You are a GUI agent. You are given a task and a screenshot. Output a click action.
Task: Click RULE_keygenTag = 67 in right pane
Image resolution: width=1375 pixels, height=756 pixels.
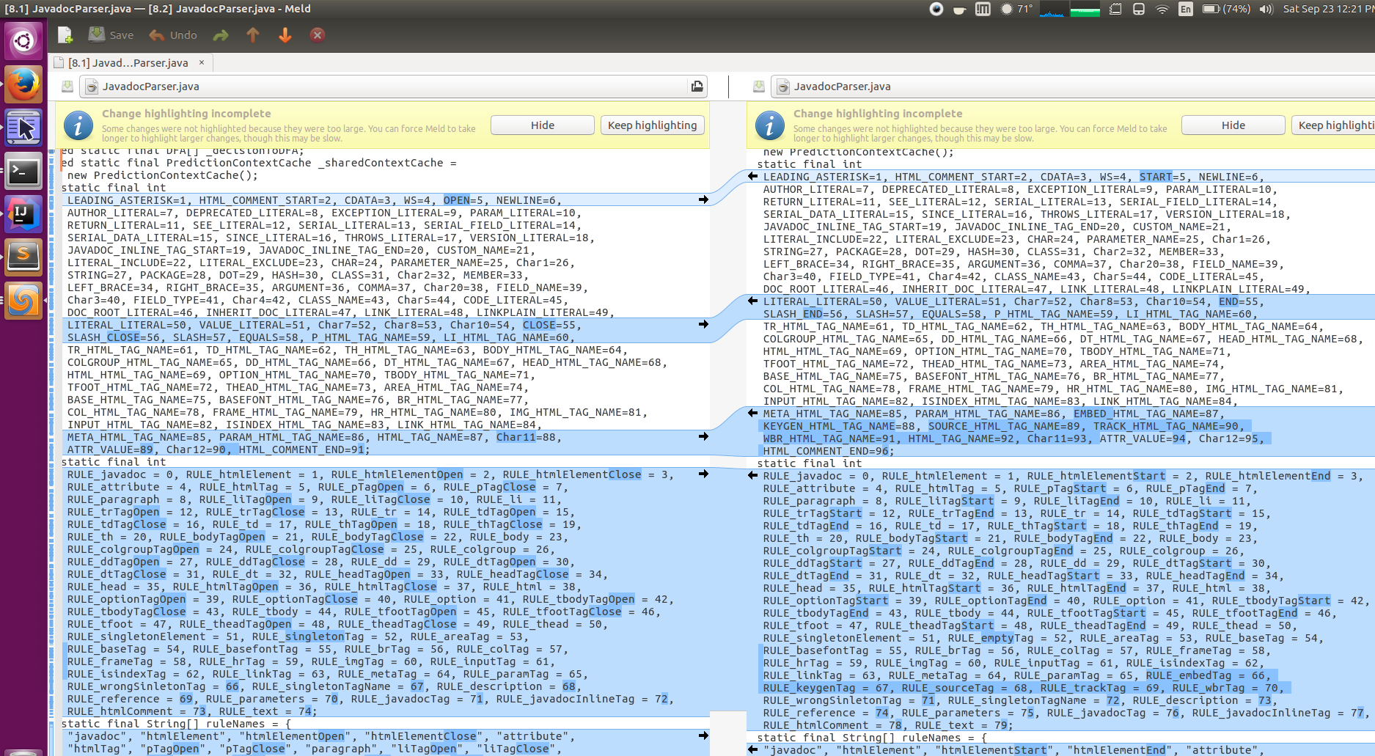[x=826, y=688]
